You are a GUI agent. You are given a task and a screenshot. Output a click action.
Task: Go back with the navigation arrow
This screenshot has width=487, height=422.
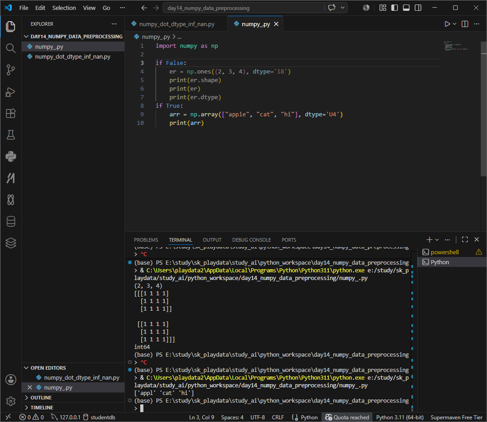coord(144,8)
